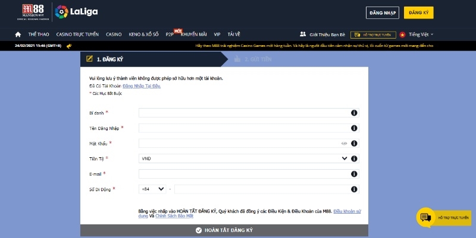Click the home icon in navigation bar
Image resolution: width=476 pixels, height=238 pixels.
tap(18, 34)
